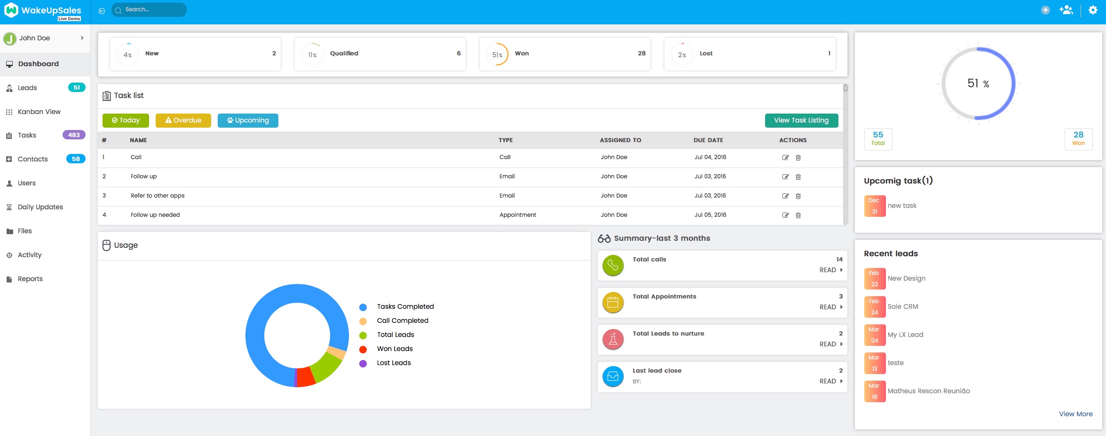Delete the 'Follow up needed' task

(798, 215)
